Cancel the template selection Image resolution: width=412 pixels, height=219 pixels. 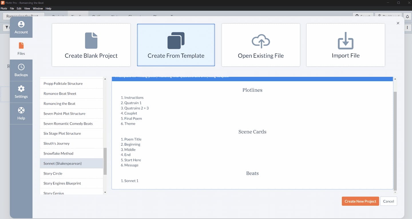coord(389,201)
